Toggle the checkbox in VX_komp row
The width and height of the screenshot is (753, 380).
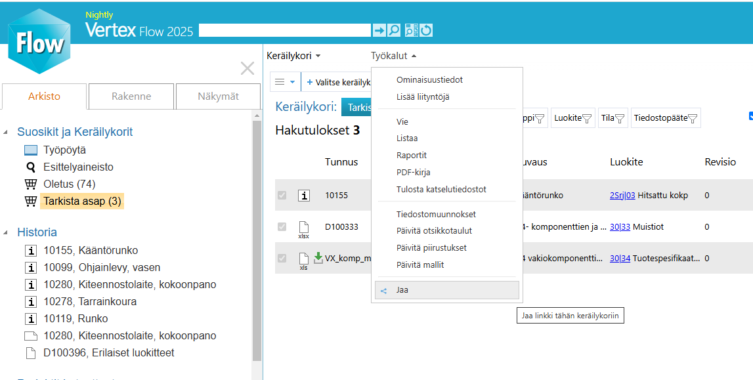click(x=282, y=258)
